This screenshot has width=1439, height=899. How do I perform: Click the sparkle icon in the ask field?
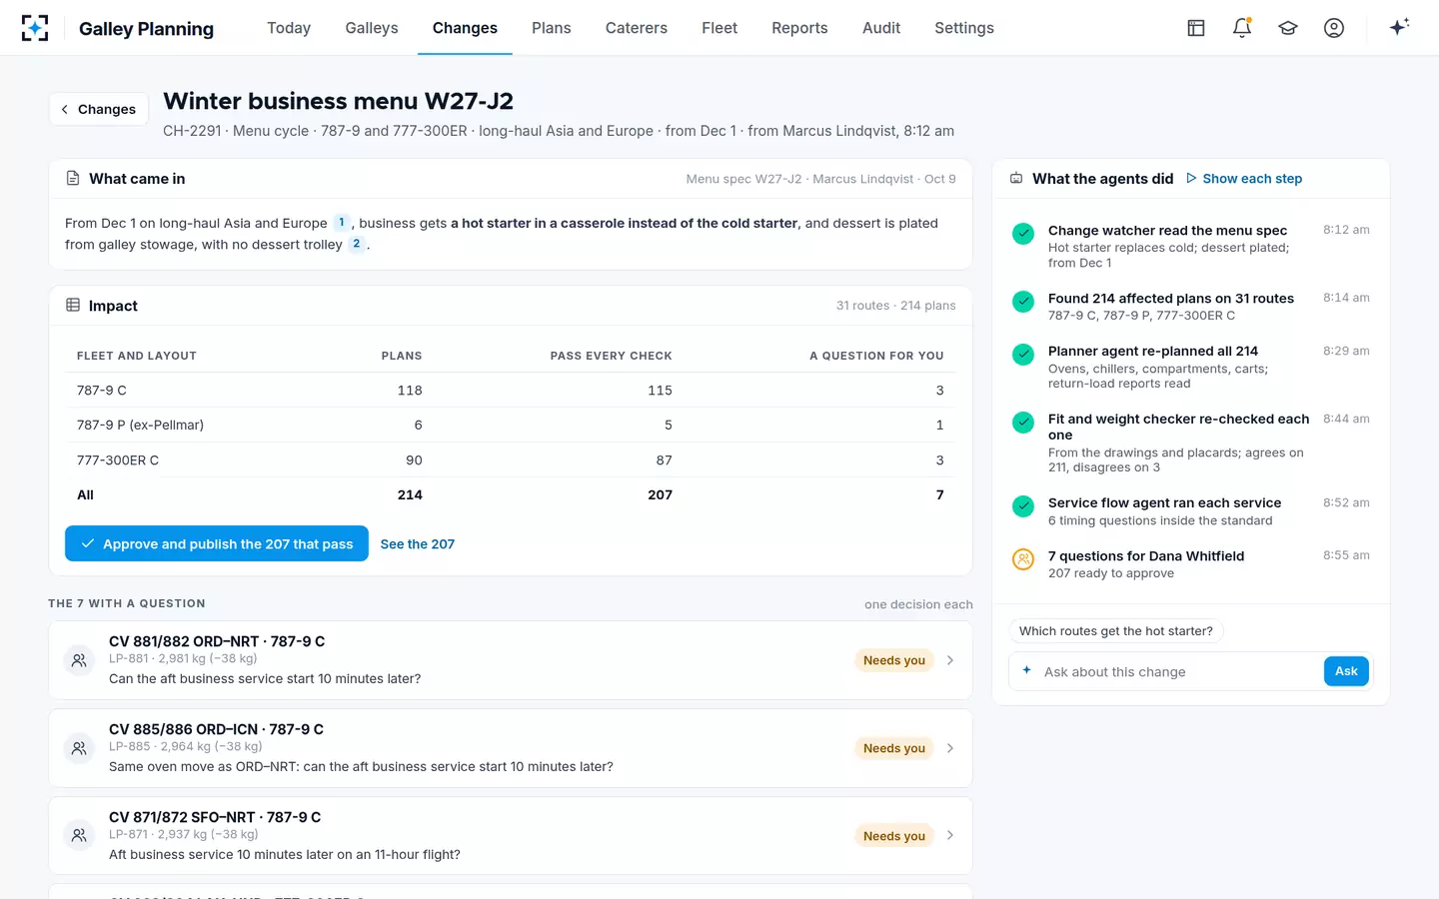pos(1026,670)
